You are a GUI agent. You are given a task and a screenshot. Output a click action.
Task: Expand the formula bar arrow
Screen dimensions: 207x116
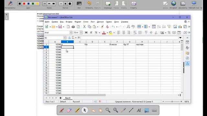coord(180,38)
